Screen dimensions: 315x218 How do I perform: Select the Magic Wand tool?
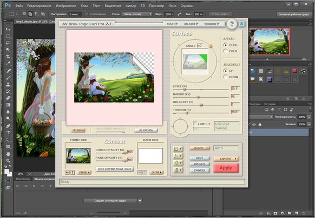[8, 50]
